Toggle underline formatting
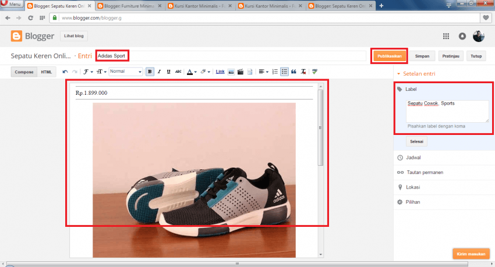Viewport: 495px width, 267px height. tap(168, 72)
